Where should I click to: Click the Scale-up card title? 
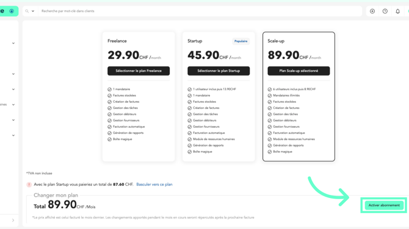click(276, 41)
